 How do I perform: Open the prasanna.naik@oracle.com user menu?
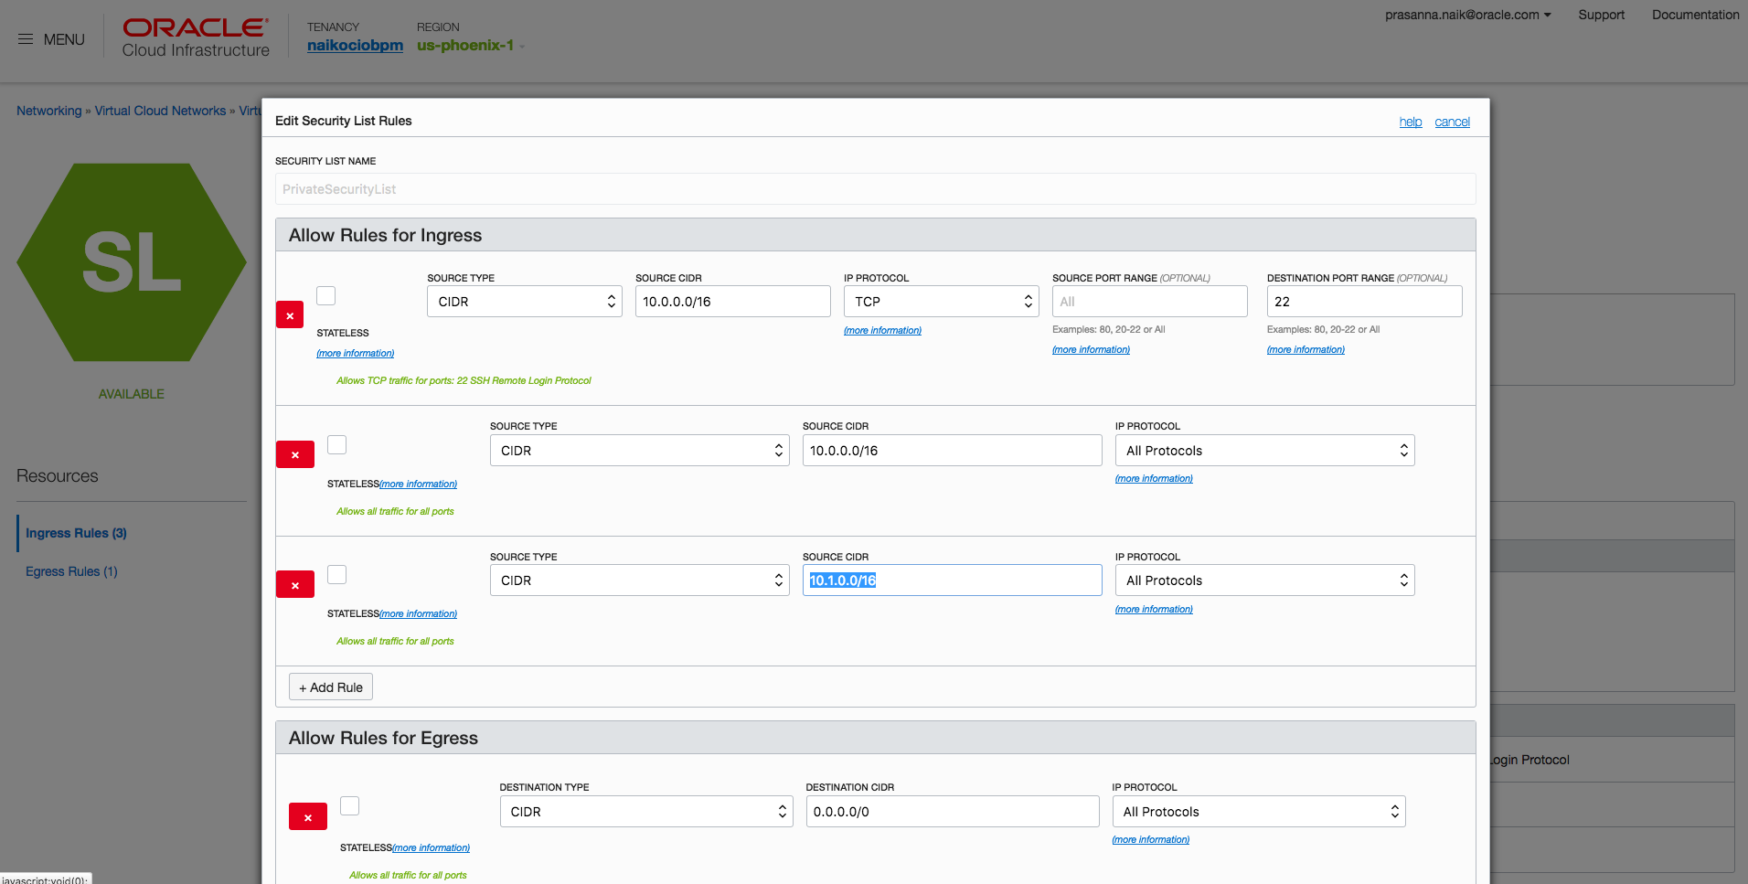click(1467, 15)
